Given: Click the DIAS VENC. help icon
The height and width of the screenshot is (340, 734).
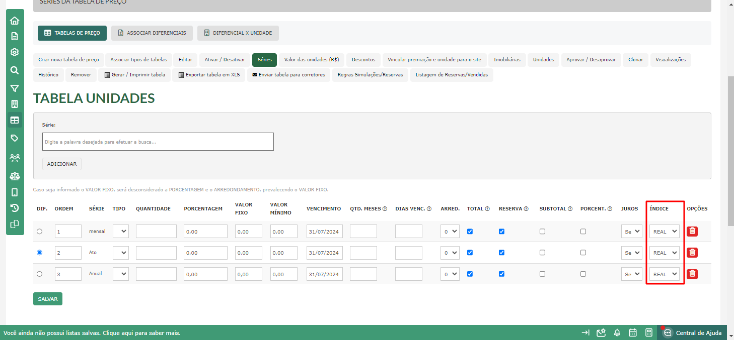Looking at the screenshot, I should tap(429, 209).
